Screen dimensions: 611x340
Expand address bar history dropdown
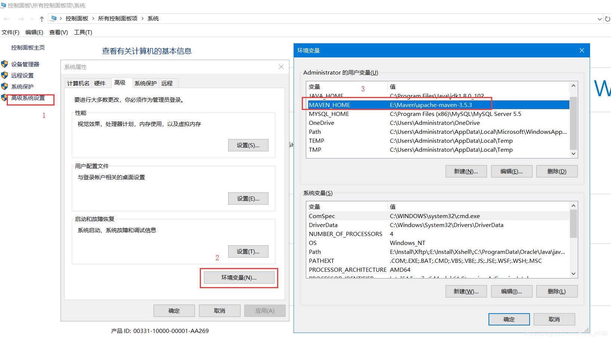point(600,19)
